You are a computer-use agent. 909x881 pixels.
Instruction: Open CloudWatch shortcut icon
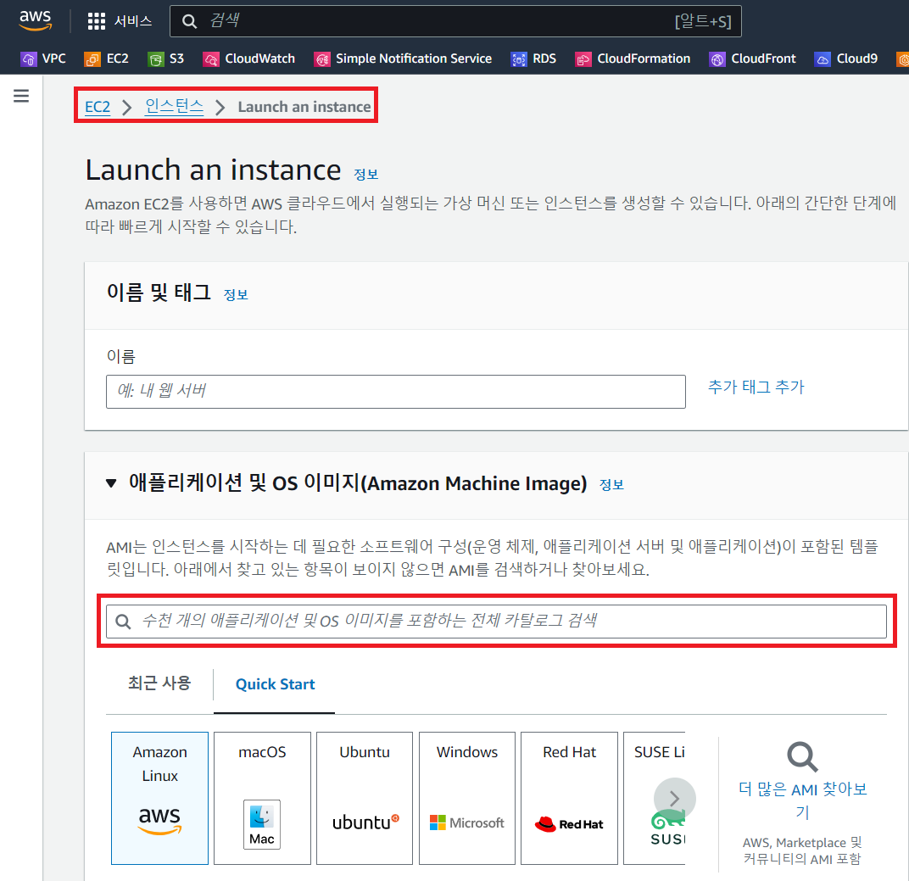pos(211,59)
